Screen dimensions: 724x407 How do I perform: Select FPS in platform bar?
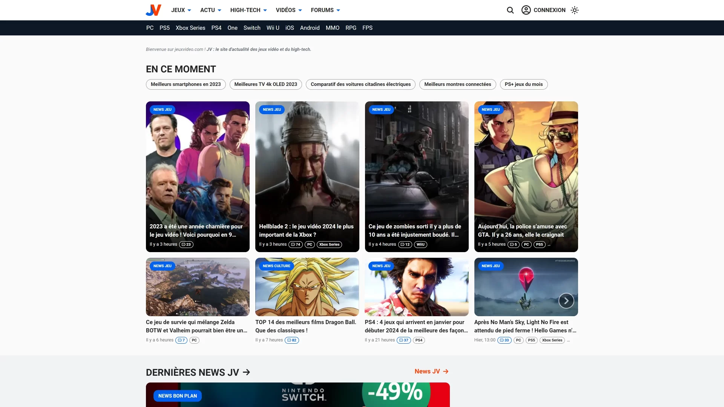(x=367, y=28)
